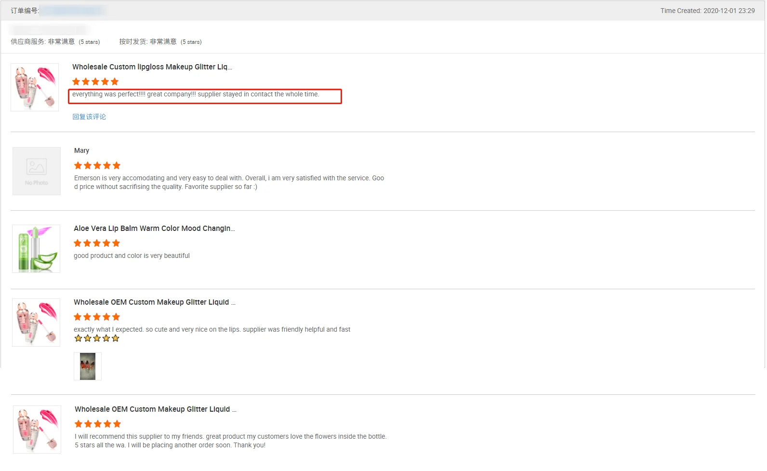Select the 'everything was perfect!!!!' review text
The height and width of the screenshot is (471, 767).
pyautogui.click(x=196, y=94)
